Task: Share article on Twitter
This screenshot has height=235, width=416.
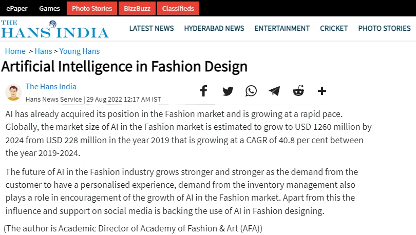Action: [x=228, y=91]
